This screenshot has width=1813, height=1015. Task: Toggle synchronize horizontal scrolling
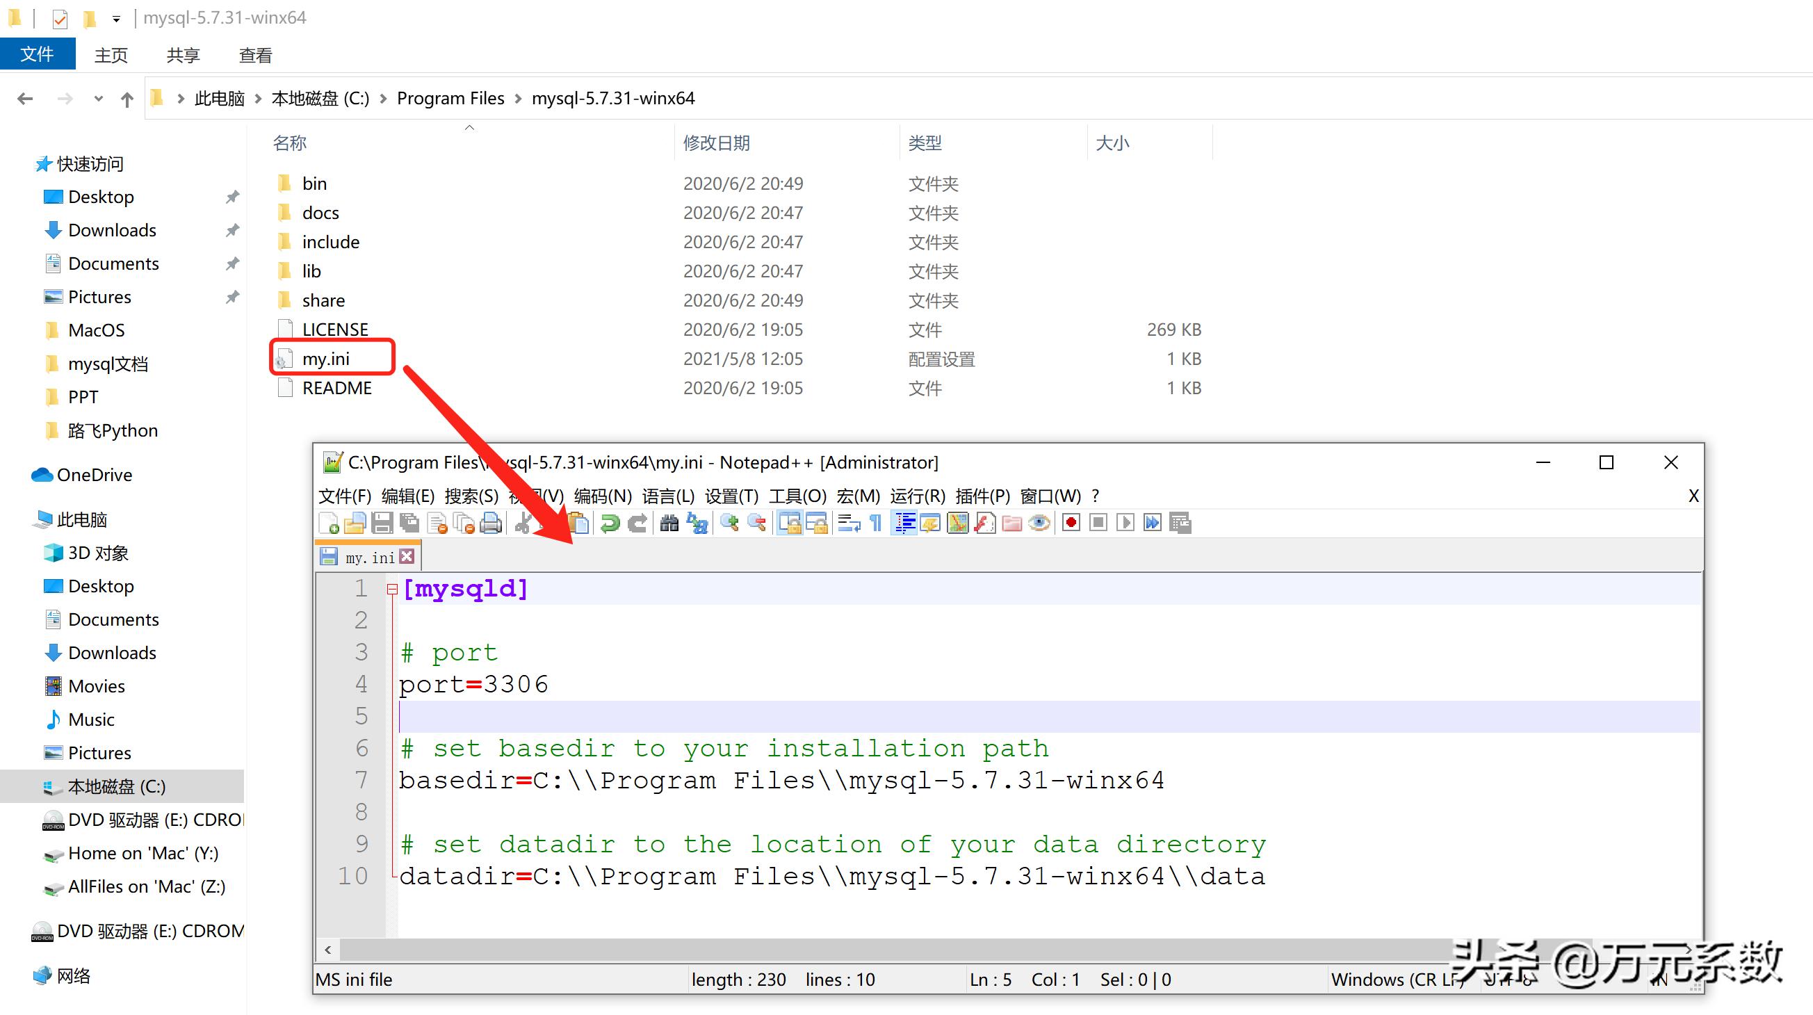(x=817, y=522)
